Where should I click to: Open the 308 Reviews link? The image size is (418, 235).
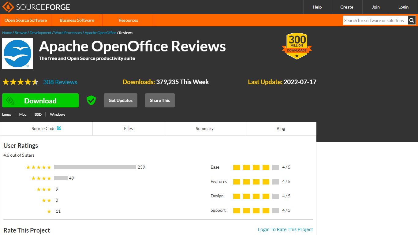click(60, 82)
